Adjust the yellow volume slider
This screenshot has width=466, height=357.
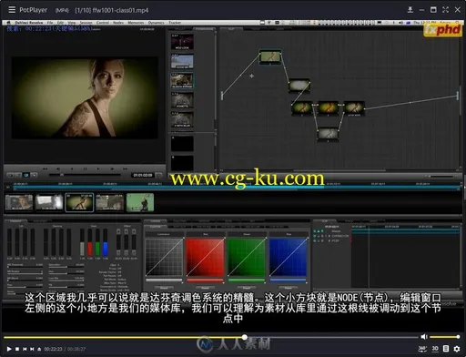point(444,337)
